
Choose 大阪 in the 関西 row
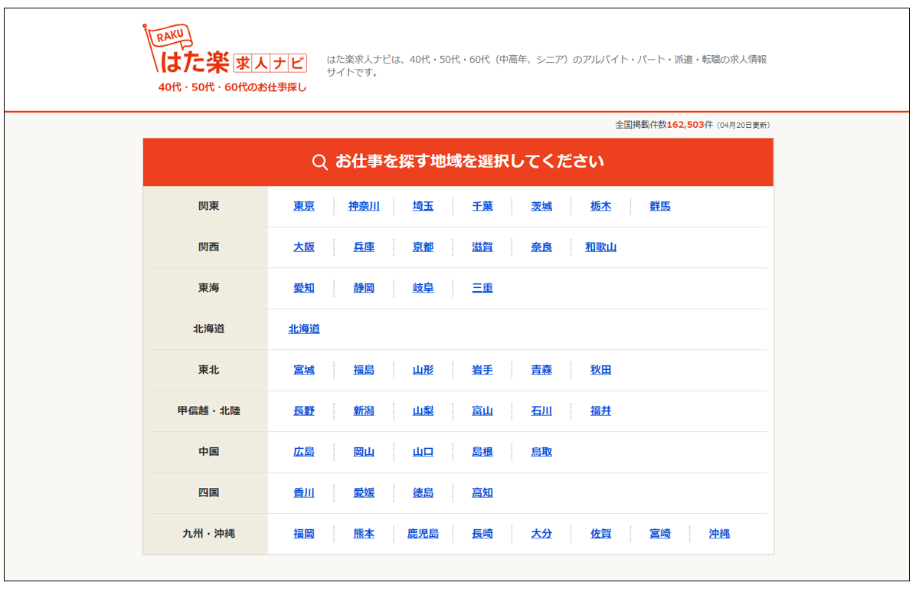[304, 247]
